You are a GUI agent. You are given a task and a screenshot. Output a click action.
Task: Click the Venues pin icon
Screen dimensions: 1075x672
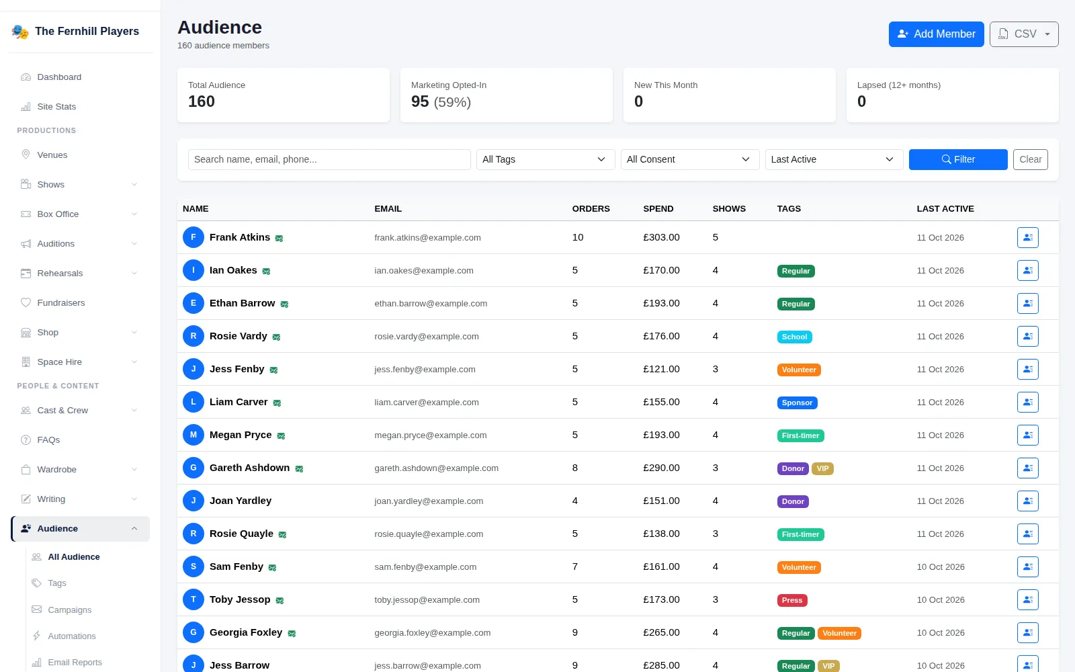tap(26, 155)
